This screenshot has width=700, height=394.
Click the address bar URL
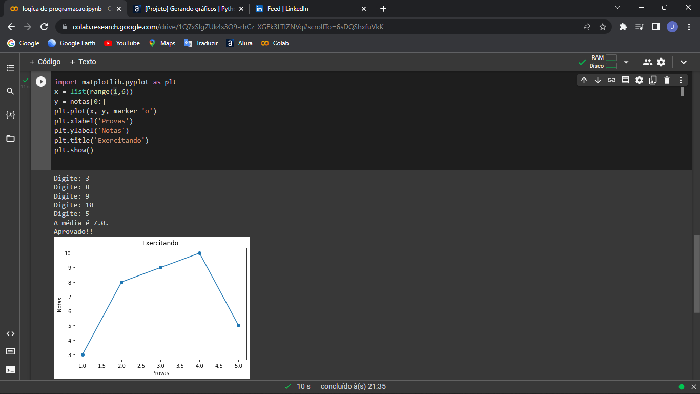[228, 27]
